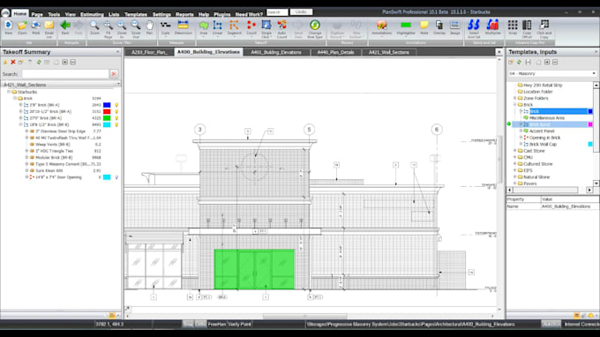Click the Array grid icon
Screen dimensions: 600x337
pos(513,26)
